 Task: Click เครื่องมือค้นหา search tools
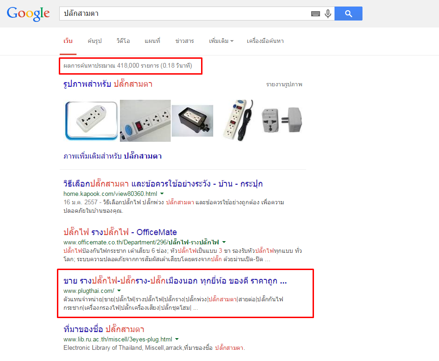pos(265,41)
